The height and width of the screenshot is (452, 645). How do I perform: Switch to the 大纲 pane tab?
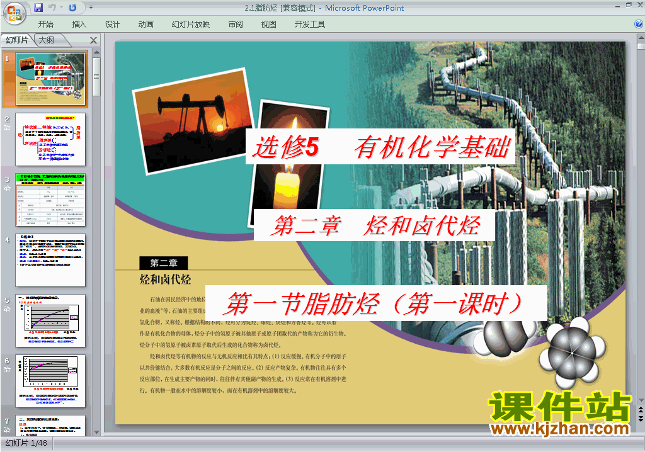47,40
